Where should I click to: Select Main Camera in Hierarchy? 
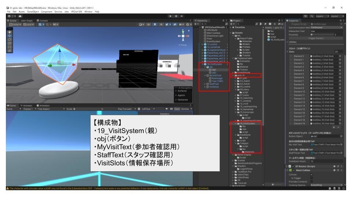(213, 33)
